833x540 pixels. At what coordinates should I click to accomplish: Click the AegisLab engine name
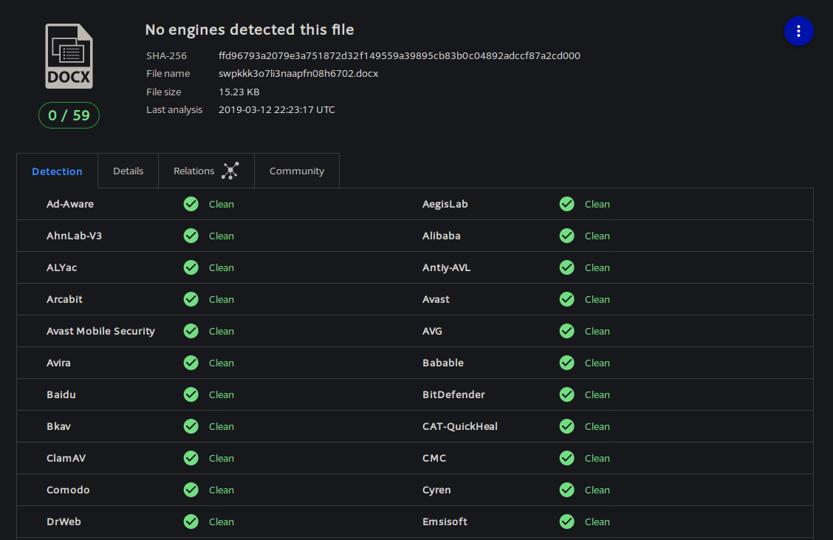pos(445,204)
